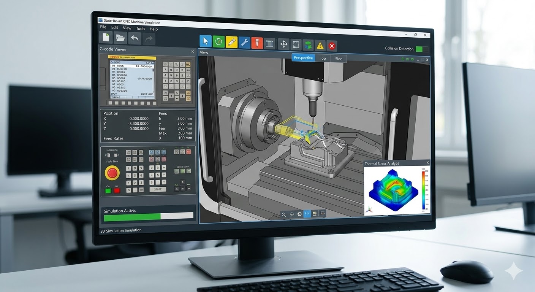
Task: Open the folder icon to load file
Action: pos(120,38)
